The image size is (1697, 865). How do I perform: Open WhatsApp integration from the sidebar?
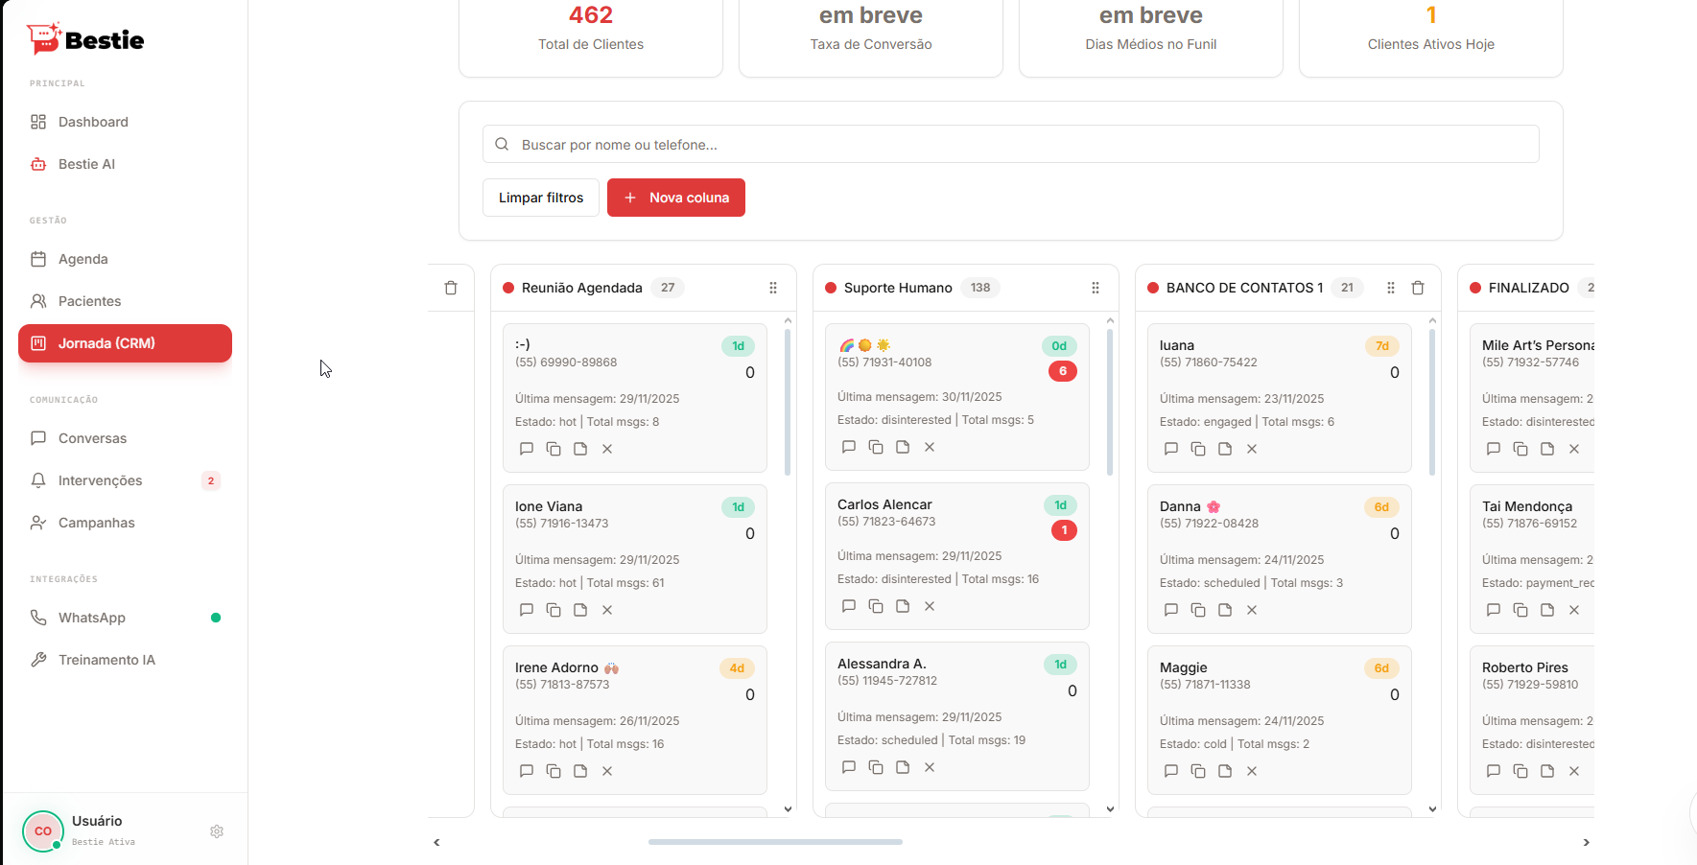point(91,617)
